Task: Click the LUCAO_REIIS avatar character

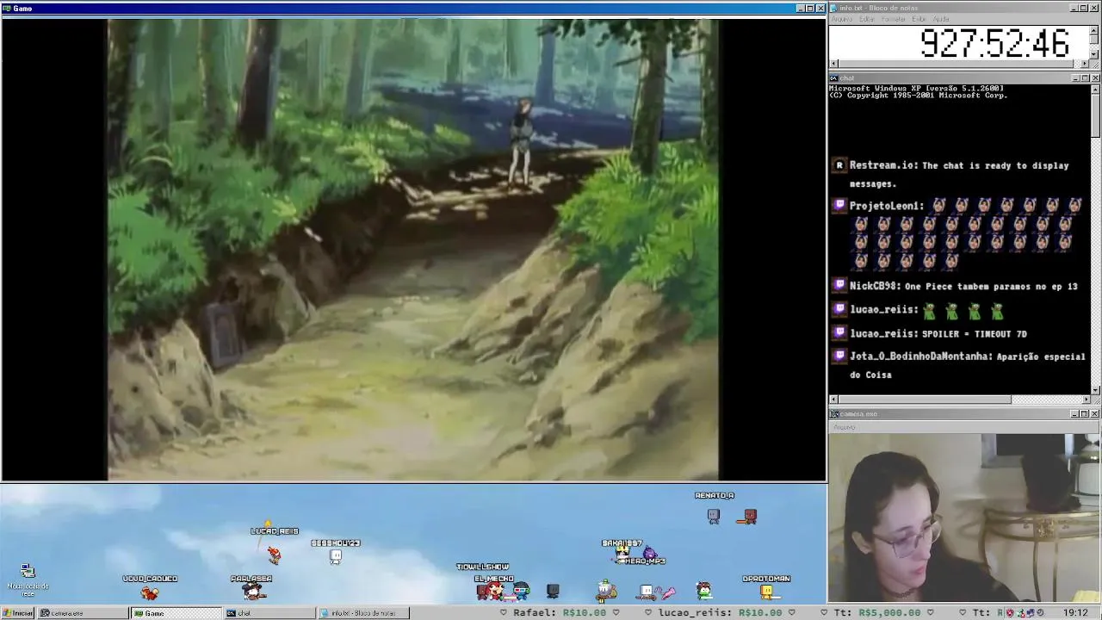Action: click(x=274, y=554)
